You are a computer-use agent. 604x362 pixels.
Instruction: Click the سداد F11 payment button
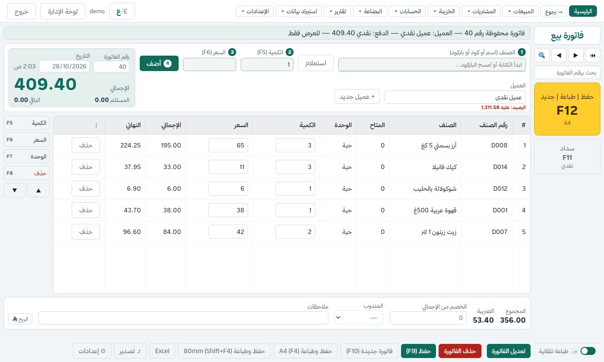[567, 157]
